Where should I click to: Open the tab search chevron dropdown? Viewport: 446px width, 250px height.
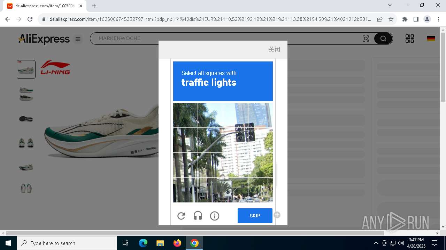click(x=390, y=5)
